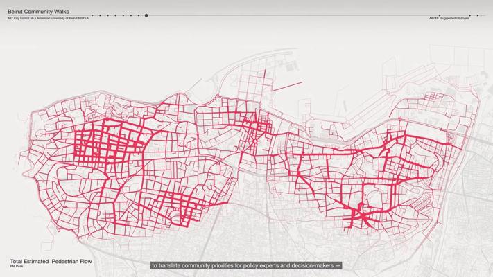The height and width of the screenshot is (277, 493).
Task: Select the second small dot on the timeline
Action: 100,15
